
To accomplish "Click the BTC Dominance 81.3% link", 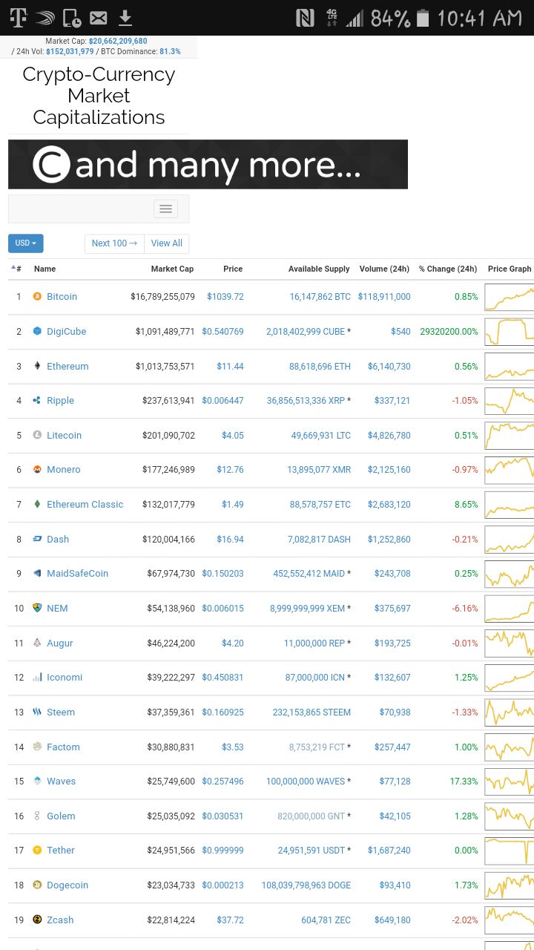I will (170, 51).
